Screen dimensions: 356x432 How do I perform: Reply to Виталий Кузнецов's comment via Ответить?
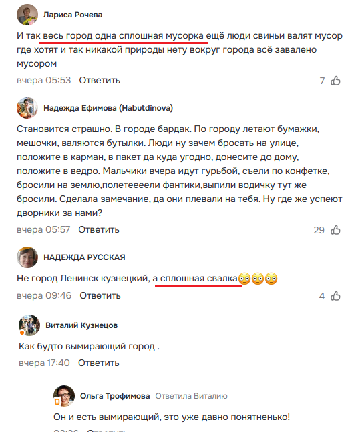coord(99,363)
